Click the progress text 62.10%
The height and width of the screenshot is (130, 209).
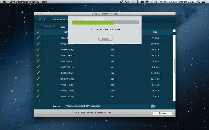pyautogui.click(x=106, y=29)
